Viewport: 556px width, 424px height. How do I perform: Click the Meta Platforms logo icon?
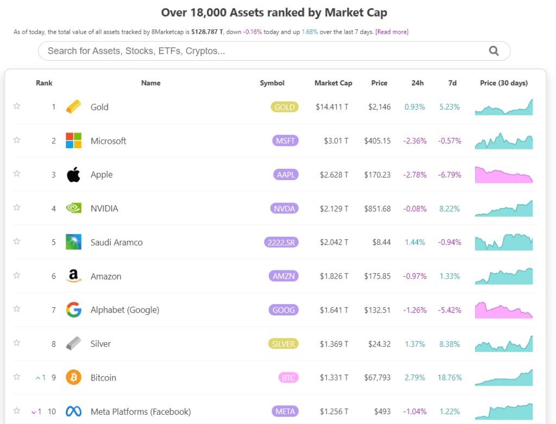(73, 411)
